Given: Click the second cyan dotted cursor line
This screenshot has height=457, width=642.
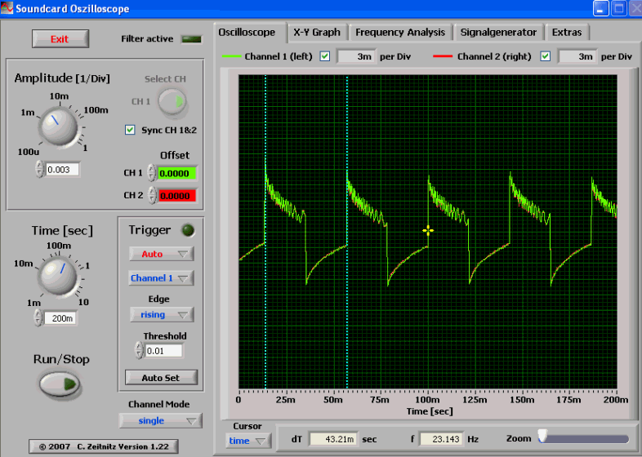Looking at the screenshot, I should 347,232.
